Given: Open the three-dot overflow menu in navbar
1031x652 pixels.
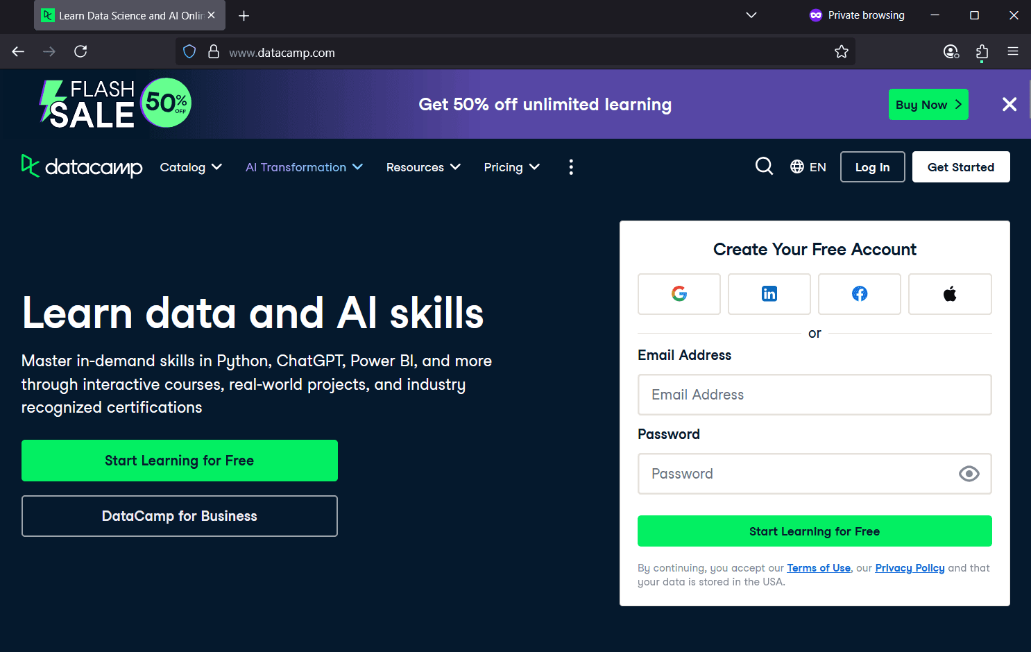Looking at the screenshot, I should pos(571,166).
